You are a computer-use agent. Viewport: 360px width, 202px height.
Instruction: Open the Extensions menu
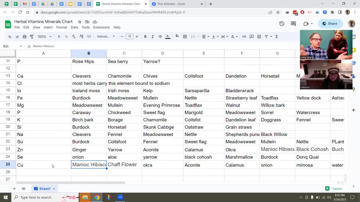tap(102, 27)
